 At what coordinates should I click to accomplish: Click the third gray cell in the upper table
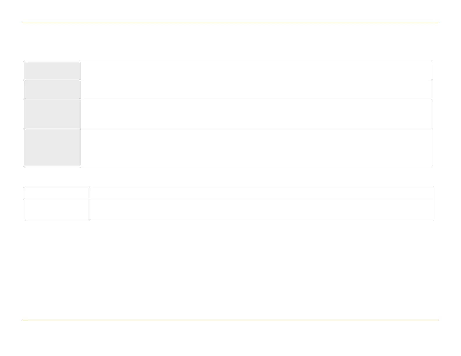click(x=52, y=114)
